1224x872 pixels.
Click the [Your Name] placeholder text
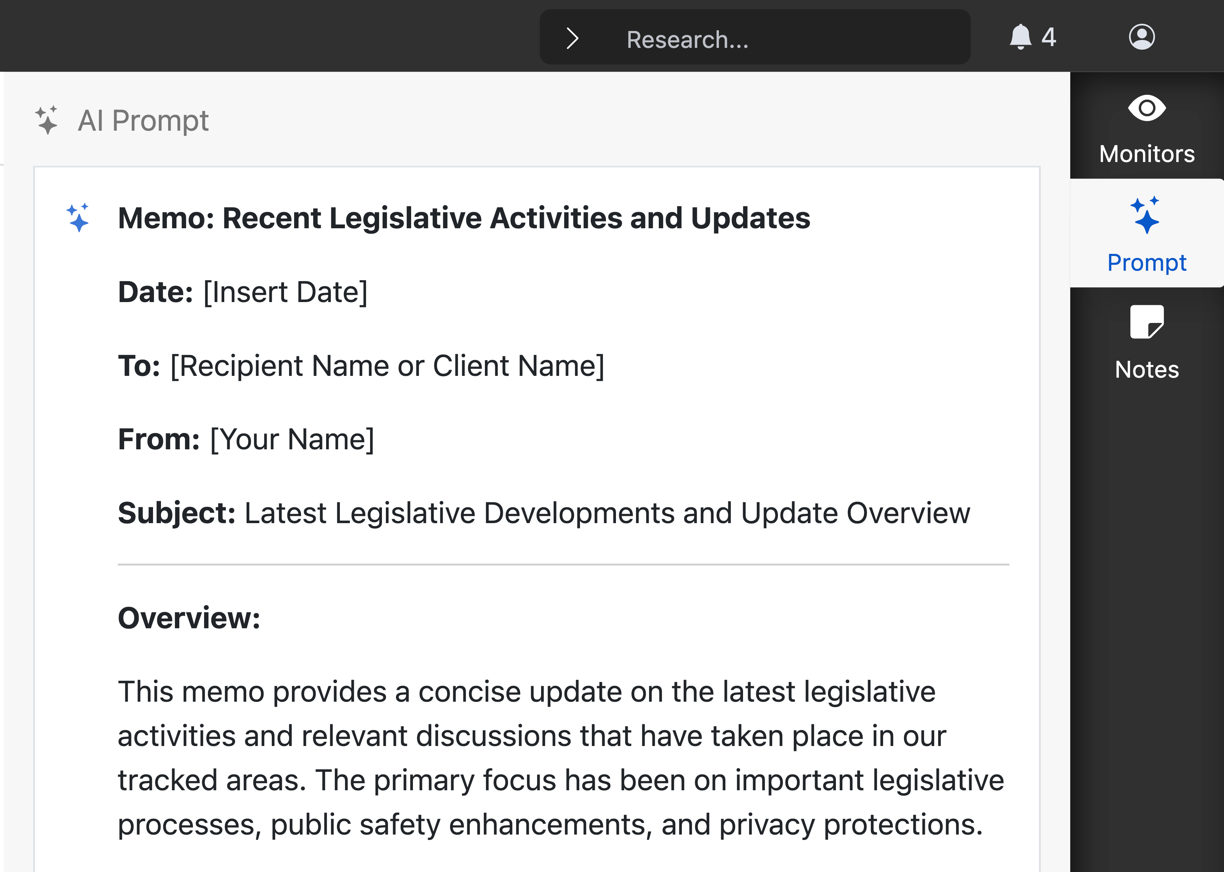(x=292, y=440)
